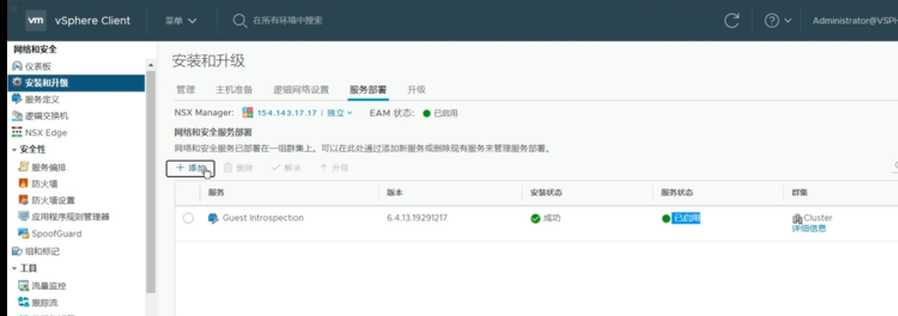This screenshot has width=898, height=316.
Task: Click the refresh icon in the header
Action: tap(732, 21)
